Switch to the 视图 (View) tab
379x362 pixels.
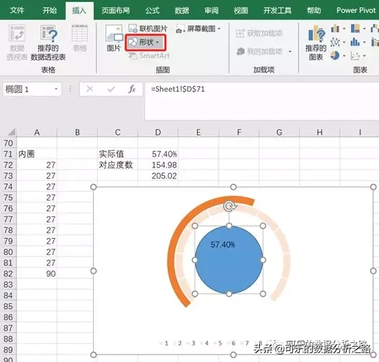click(241, 10)
